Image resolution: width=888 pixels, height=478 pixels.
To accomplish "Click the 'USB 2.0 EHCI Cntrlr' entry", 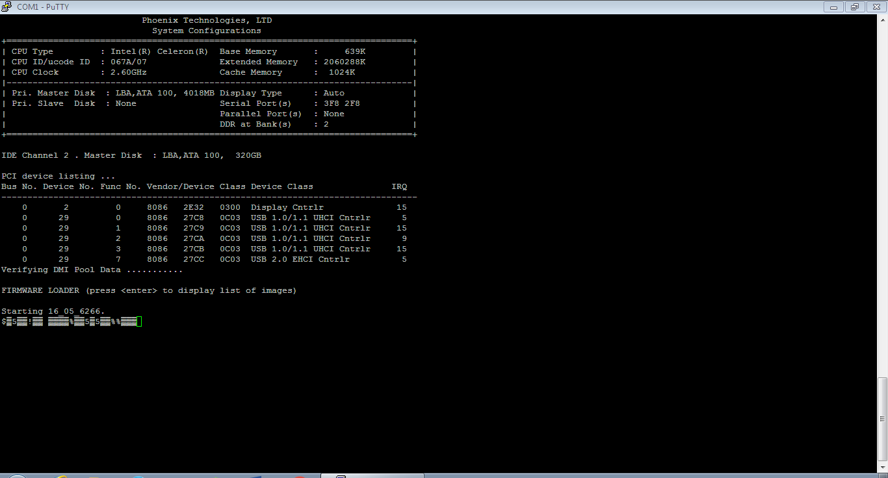I will pos(300,260).
